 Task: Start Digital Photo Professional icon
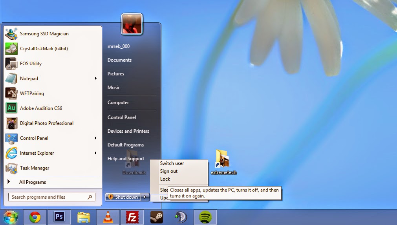tap(11, 123)
